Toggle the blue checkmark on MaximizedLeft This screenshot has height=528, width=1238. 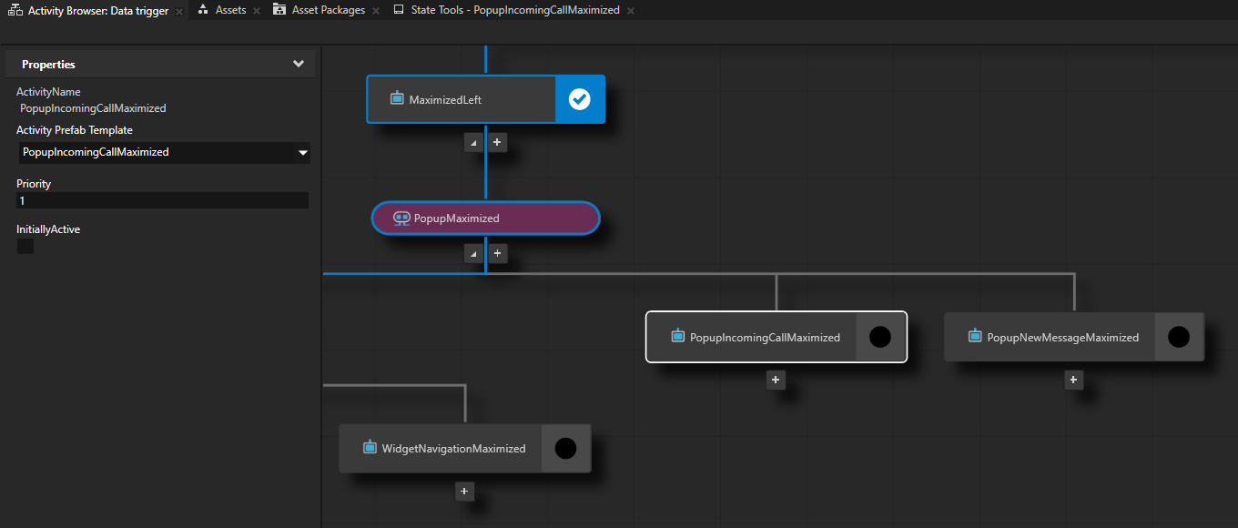click(580, 99)
